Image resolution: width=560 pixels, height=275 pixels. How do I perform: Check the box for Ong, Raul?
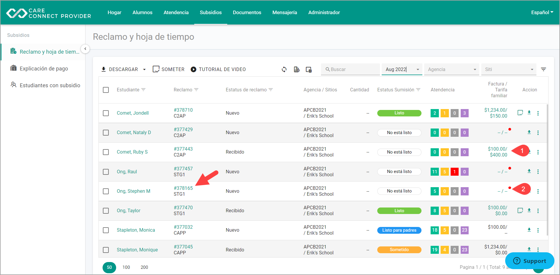coord(106,172)
